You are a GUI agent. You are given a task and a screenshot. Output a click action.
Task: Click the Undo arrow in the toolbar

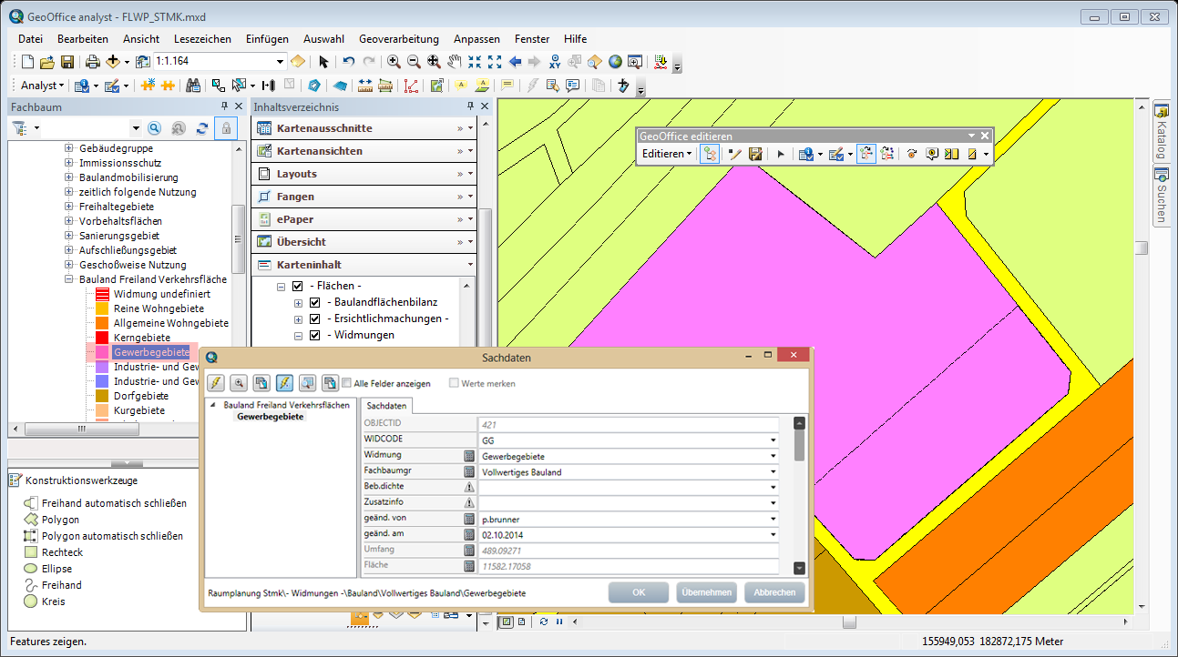[x=348, y=62]
